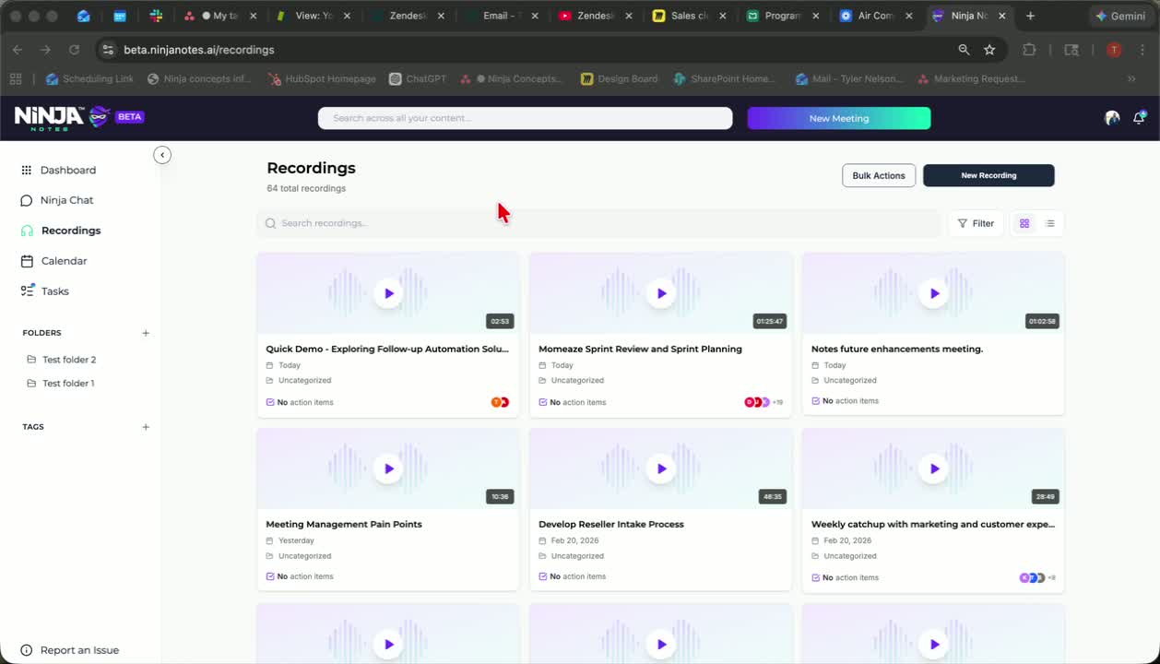Click Report an Issue link
Image resolution: width=1160 pixels, height=664 pixels.
[79, 650]
